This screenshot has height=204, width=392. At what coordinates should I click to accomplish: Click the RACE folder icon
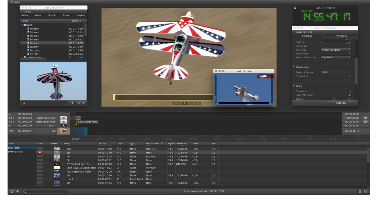click(x=25, y=25)
